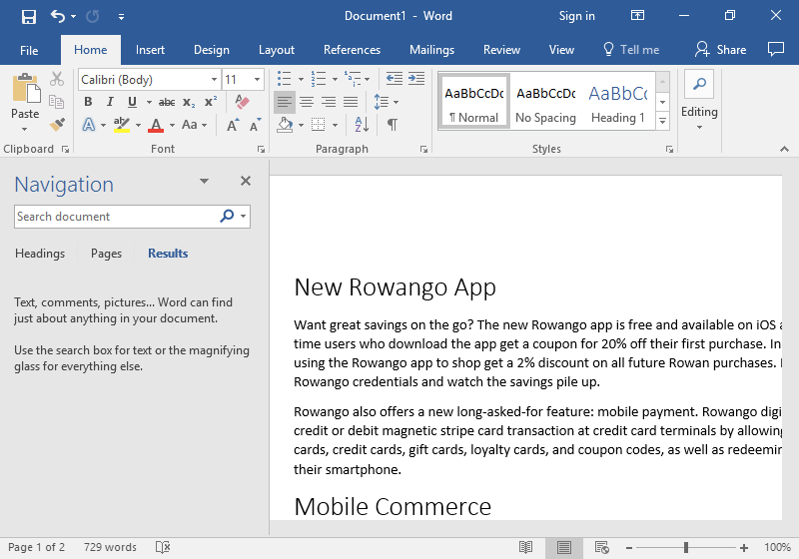Increase the paragraph indent
Screen dimensions: 799x559
point(413,79)
